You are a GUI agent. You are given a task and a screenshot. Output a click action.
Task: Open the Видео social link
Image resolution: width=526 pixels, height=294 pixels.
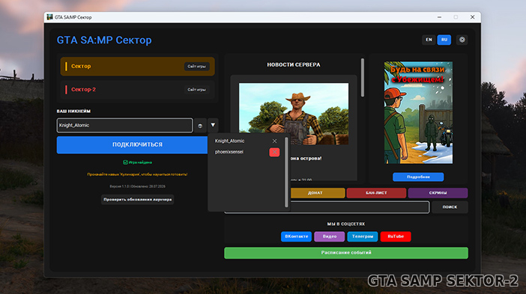point(330,236)
